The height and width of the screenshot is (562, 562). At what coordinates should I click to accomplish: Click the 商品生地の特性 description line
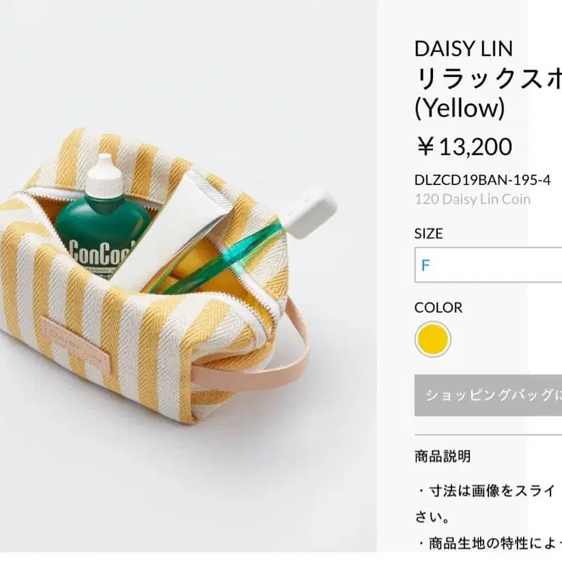(488, 544)
